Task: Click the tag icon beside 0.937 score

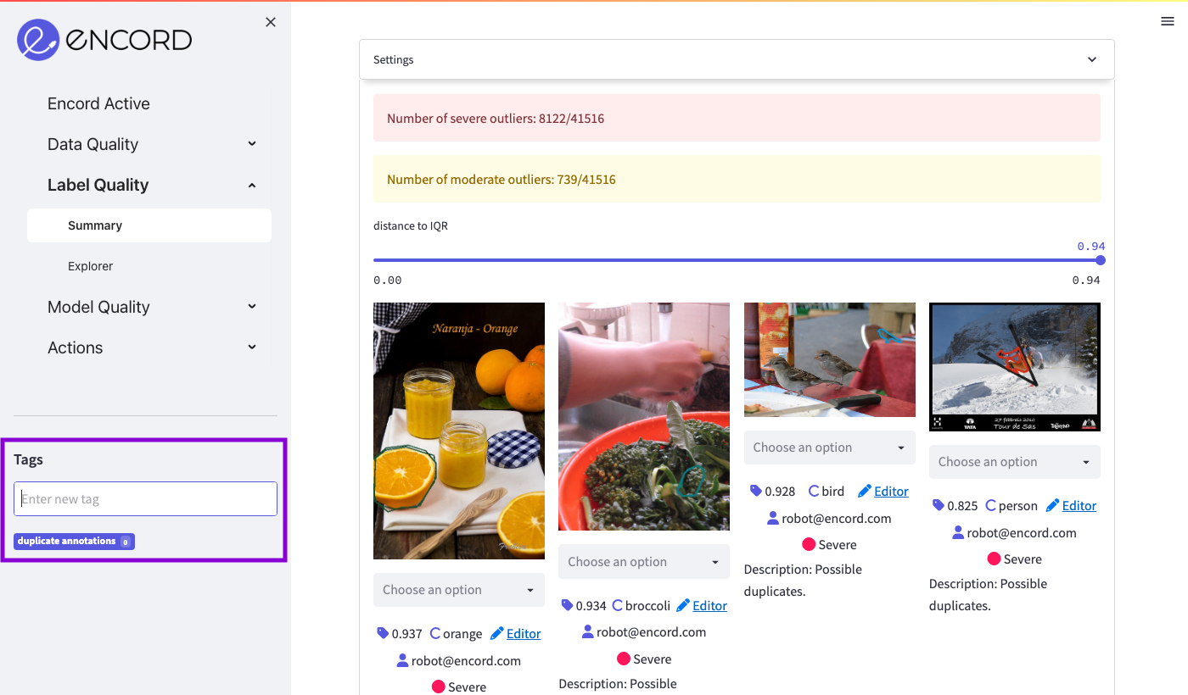Action: point(383,633)
